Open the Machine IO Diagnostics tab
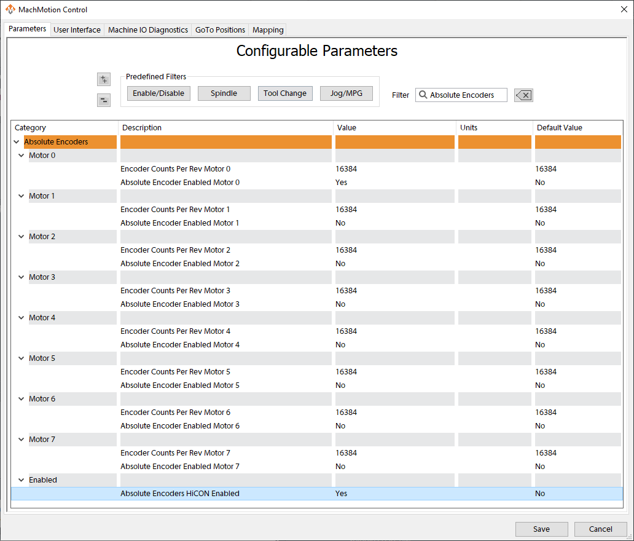Image resolution: width=634 pixels, height=541 pixels. [147, 30]
